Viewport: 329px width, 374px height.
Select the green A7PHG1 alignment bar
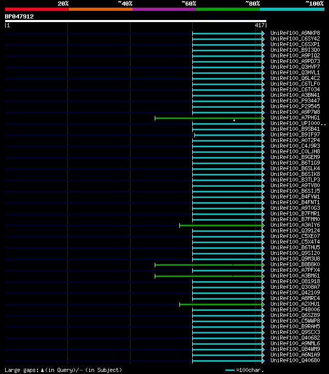(x=208, y=118)
